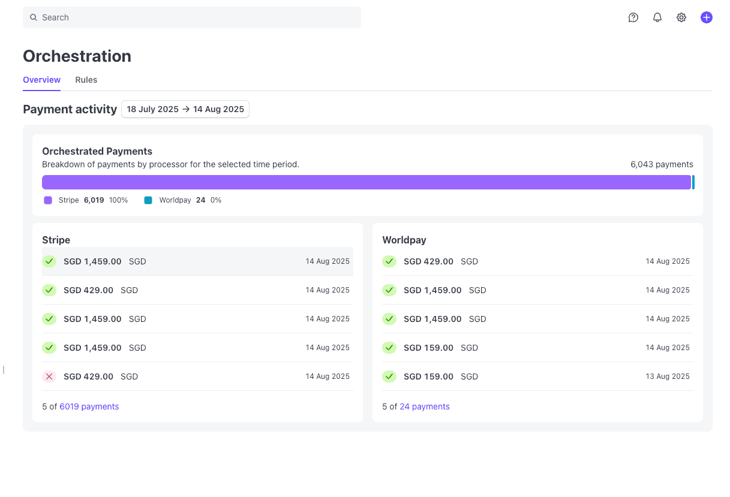Click the purple Stripe legend swatch
Image resolution: width=730 pixels, height=497 pixels.
point(48,200)
